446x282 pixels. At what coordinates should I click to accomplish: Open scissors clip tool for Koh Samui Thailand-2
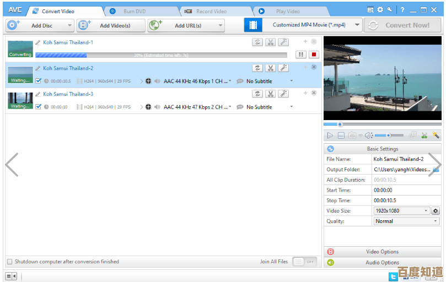(270, 68)
